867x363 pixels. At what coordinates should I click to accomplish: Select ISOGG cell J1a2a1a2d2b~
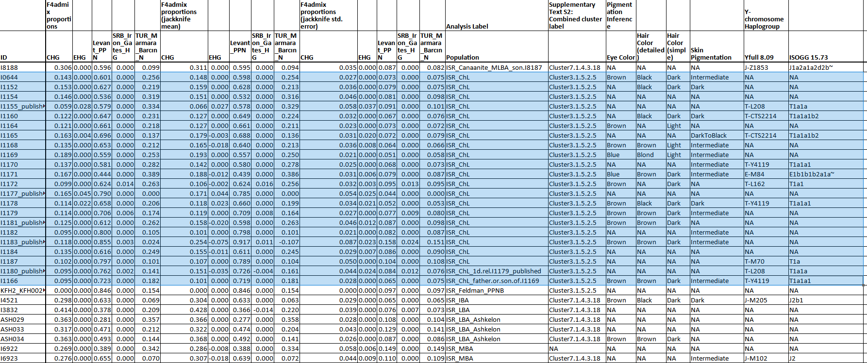[x=827, y=67]
